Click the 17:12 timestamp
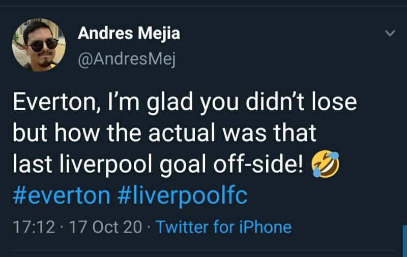This screenshot has height=257, width=407. click(33, 227)
